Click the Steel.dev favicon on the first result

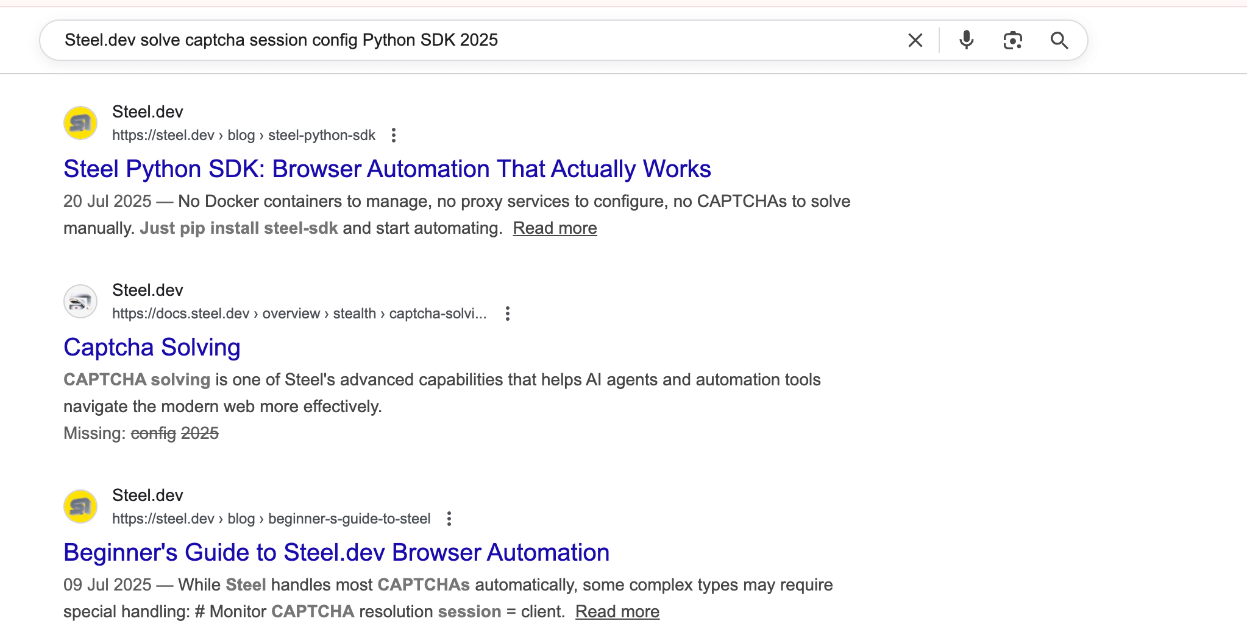[80, 122]
